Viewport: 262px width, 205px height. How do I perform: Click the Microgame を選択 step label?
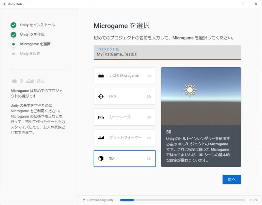point(35,44)
